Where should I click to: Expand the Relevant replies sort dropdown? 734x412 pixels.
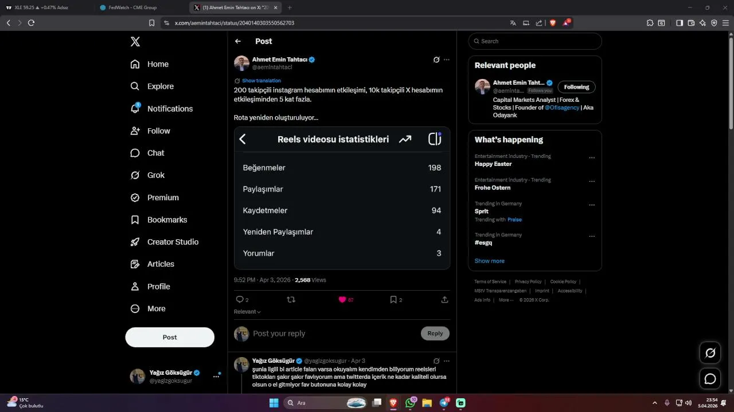pos(247,312)
